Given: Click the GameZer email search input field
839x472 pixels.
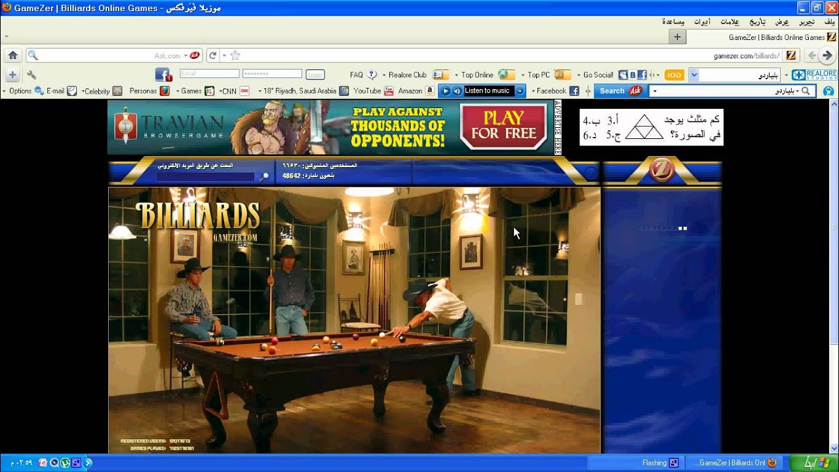Looking at the screenshot, I should point(207,177).
